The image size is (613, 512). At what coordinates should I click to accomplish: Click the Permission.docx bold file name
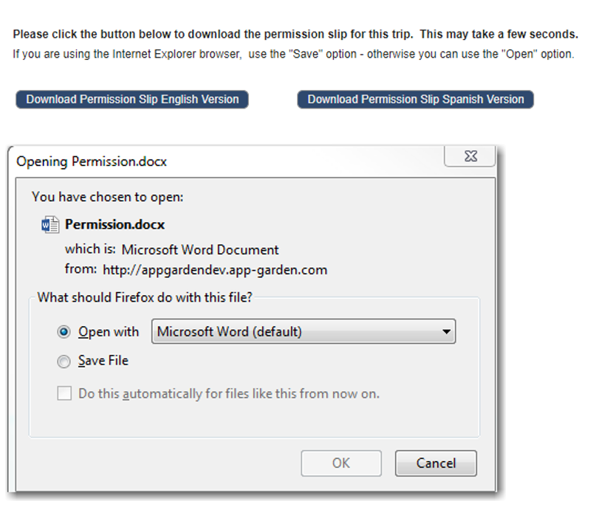click(x=114, y=224)
